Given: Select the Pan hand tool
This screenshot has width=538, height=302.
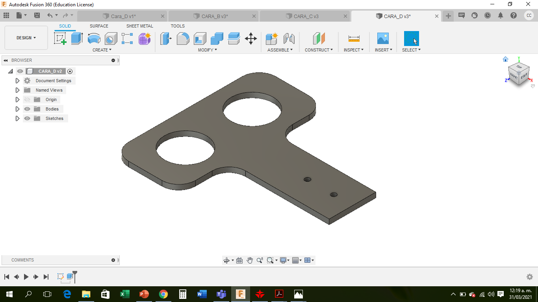Looking at the screenshot, I should tap(250, 260).
